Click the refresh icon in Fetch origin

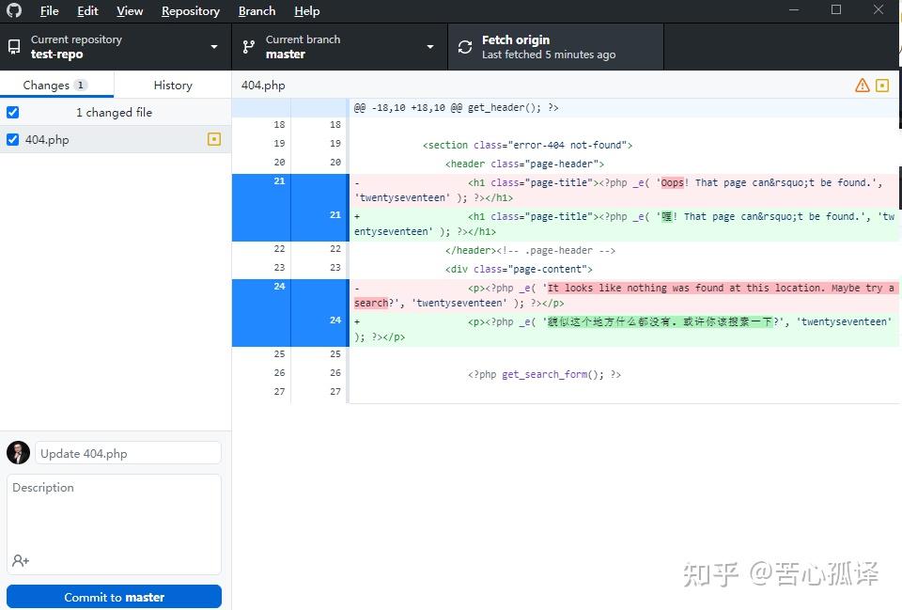click(464, 46)
